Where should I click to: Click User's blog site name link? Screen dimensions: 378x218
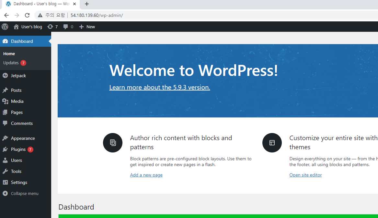click(x=31, y=27)
